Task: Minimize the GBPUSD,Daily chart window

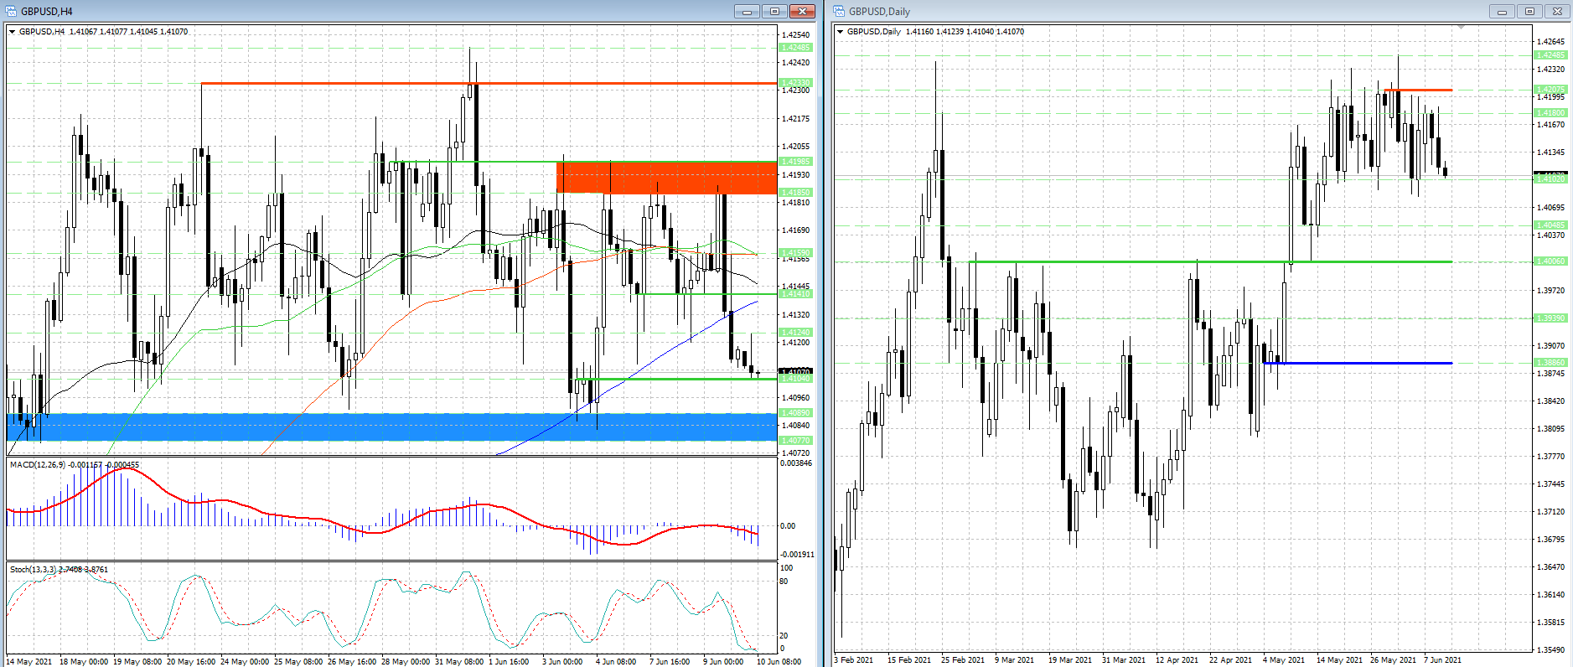Action: click(x=1502, y=11)
